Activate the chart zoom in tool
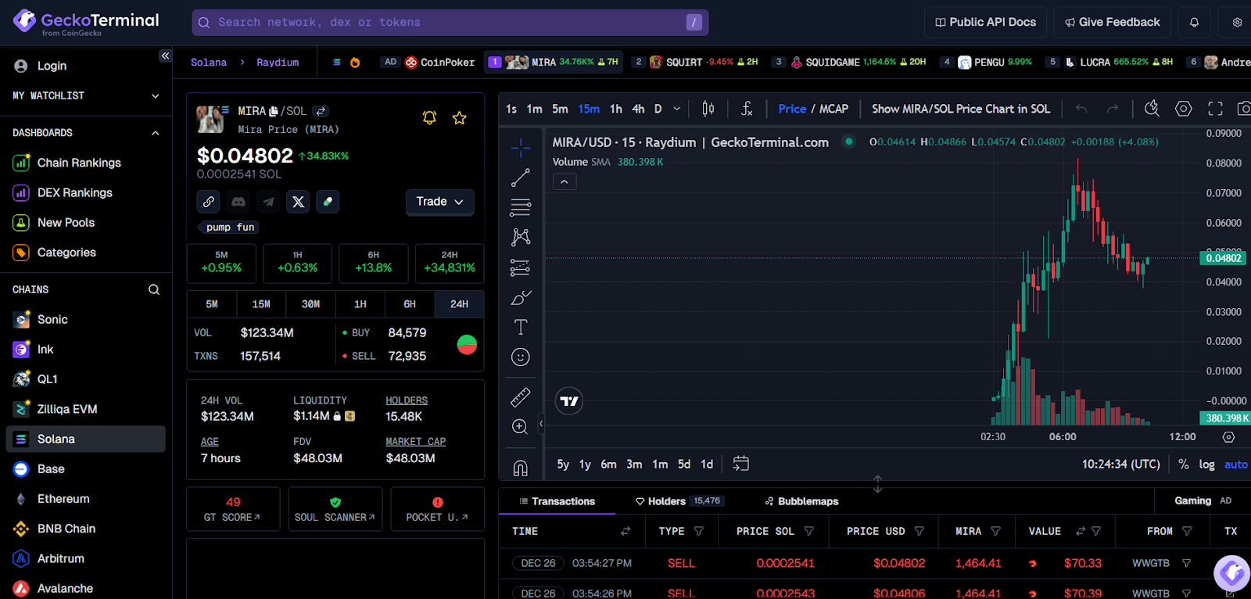This screenshot has width=1251, height=599. [520, 427]
